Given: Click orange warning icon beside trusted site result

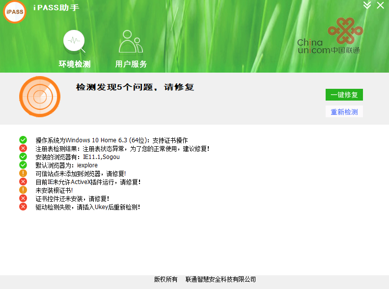Looking at the screenshot, I should [x=23, y=174].
